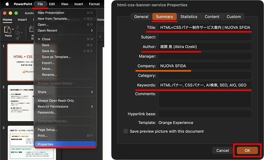Select slide 2 thumbnail
264x160 pixels.
pyautogui.click(x=21, y=103)
